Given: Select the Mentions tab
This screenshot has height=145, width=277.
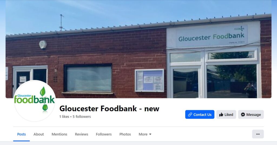Looking at the screenshot, I should [x=59, y=134].
